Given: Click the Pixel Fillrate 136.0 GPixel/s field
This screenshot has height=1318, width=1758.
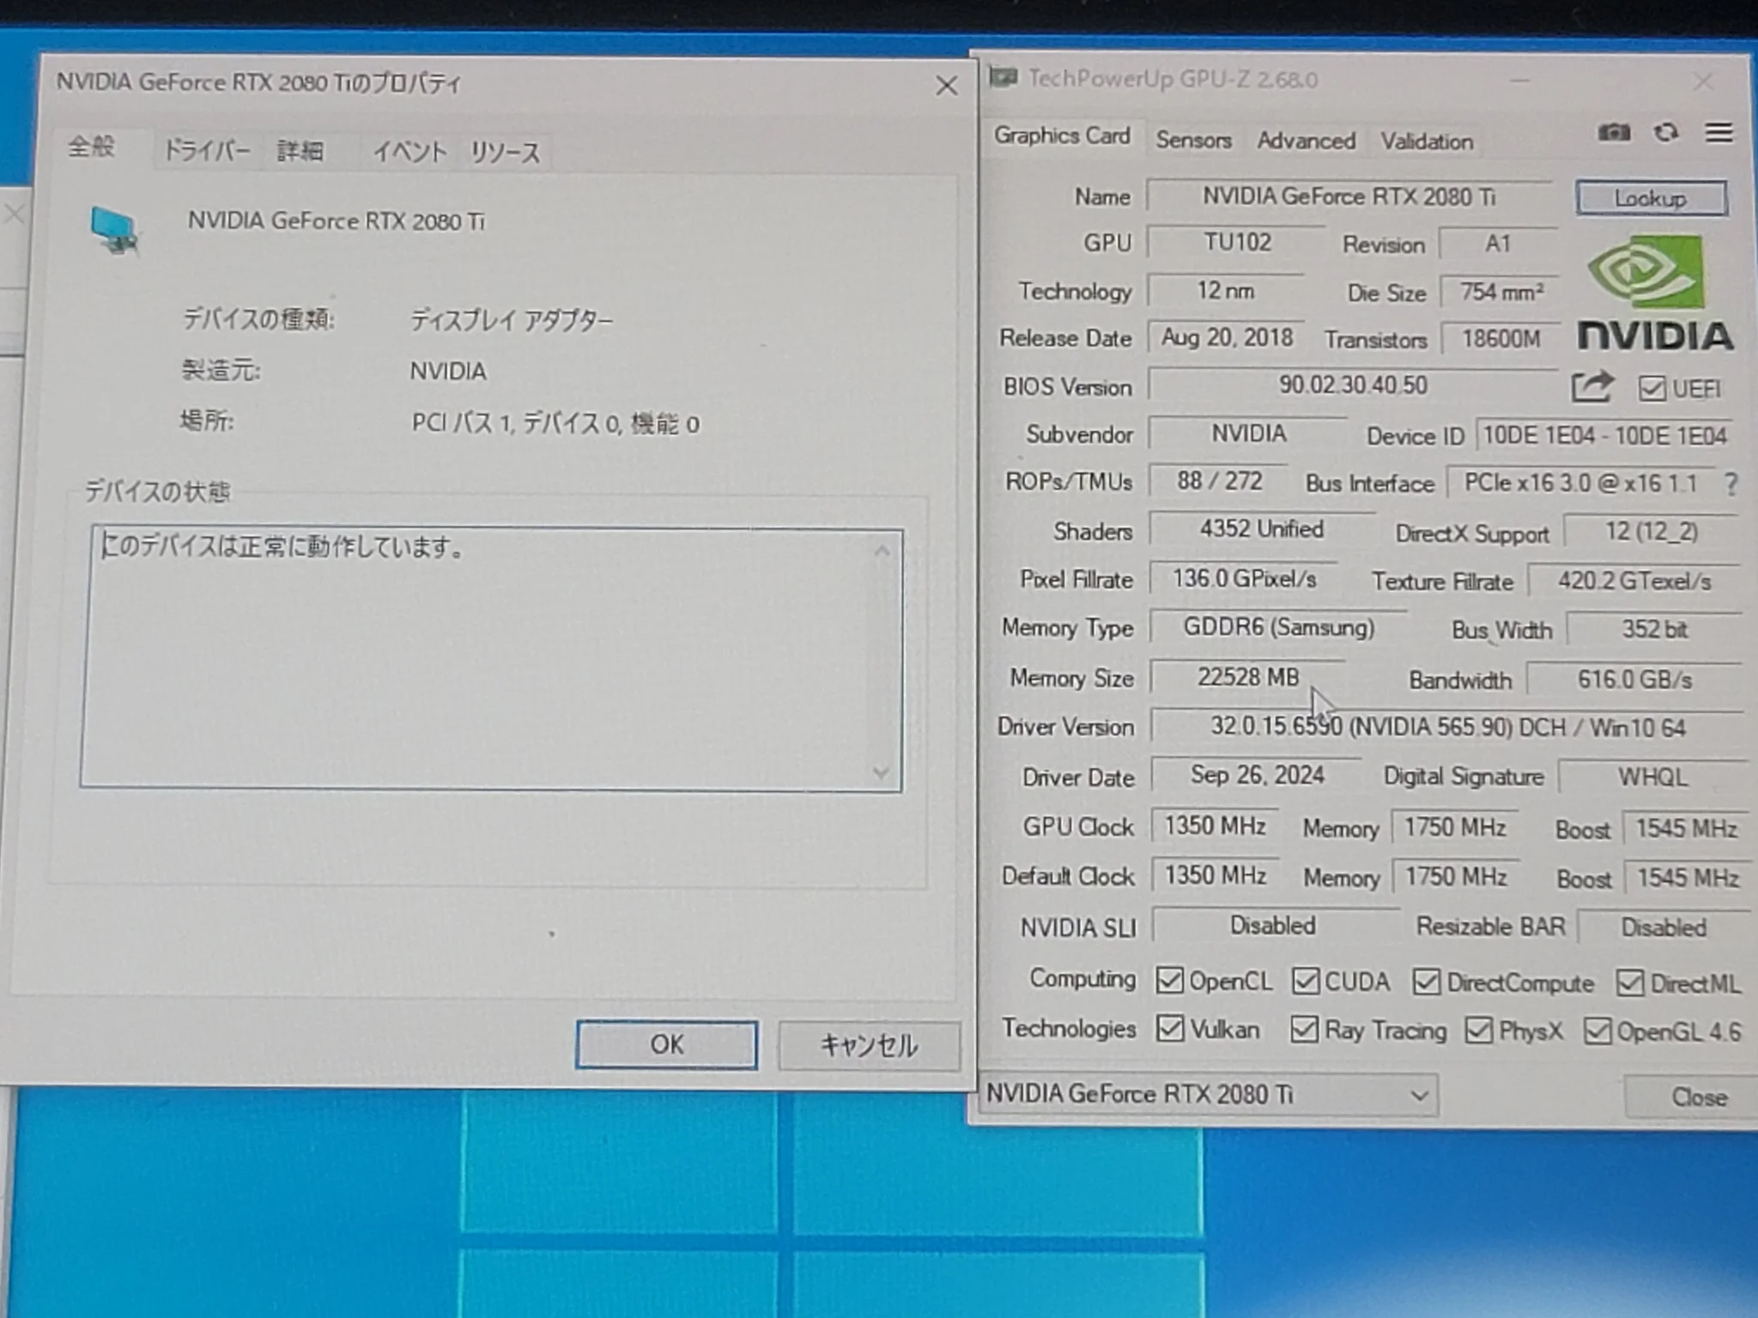Looking at the screenshot, I should point(1245,579).
